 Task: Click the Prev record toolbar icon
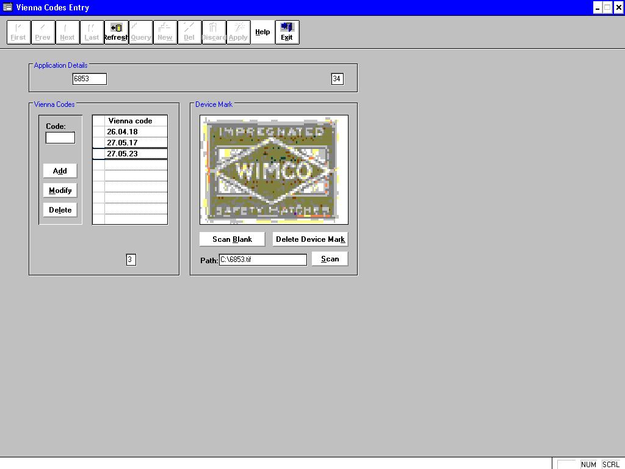coord(43,32)
